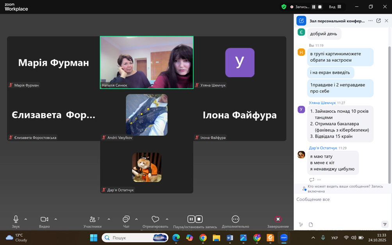Pause the recording in the bottom toolbar
392x245 pixels.
coord(191,219)
